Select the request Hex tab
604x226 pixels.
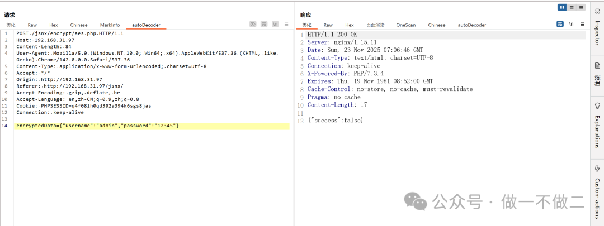pyautogui.click(x=54, y=25)
